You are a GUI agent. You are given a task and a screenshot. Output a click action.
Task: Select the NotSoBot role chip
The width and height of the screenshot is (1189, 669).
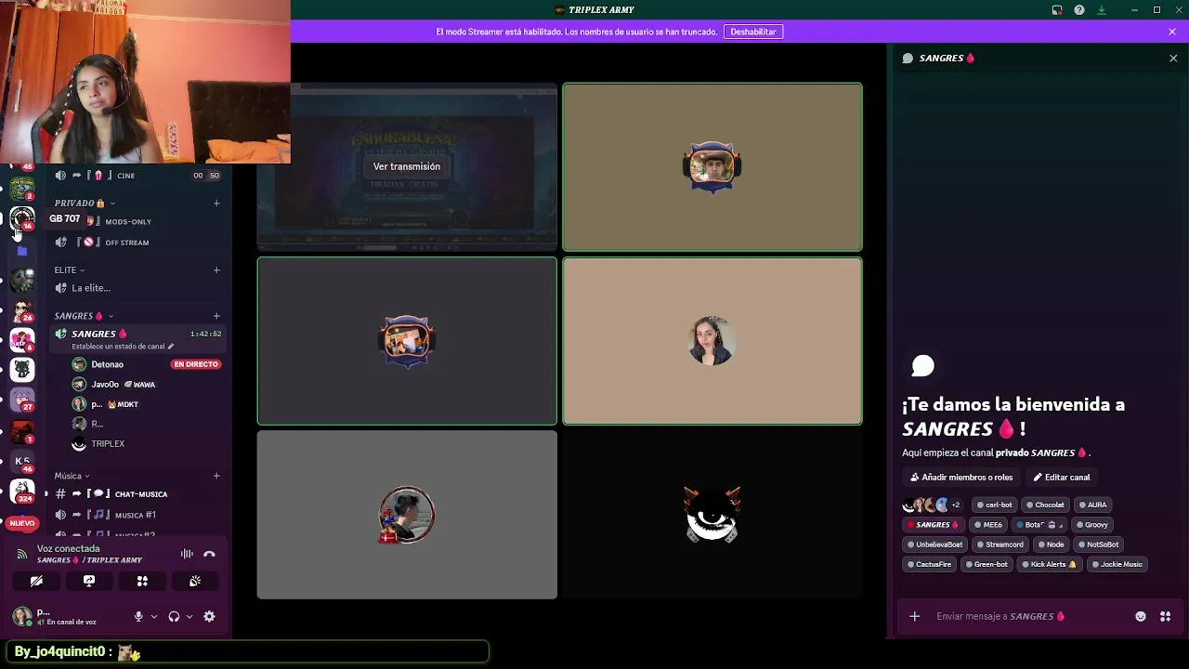(1098, 544)
